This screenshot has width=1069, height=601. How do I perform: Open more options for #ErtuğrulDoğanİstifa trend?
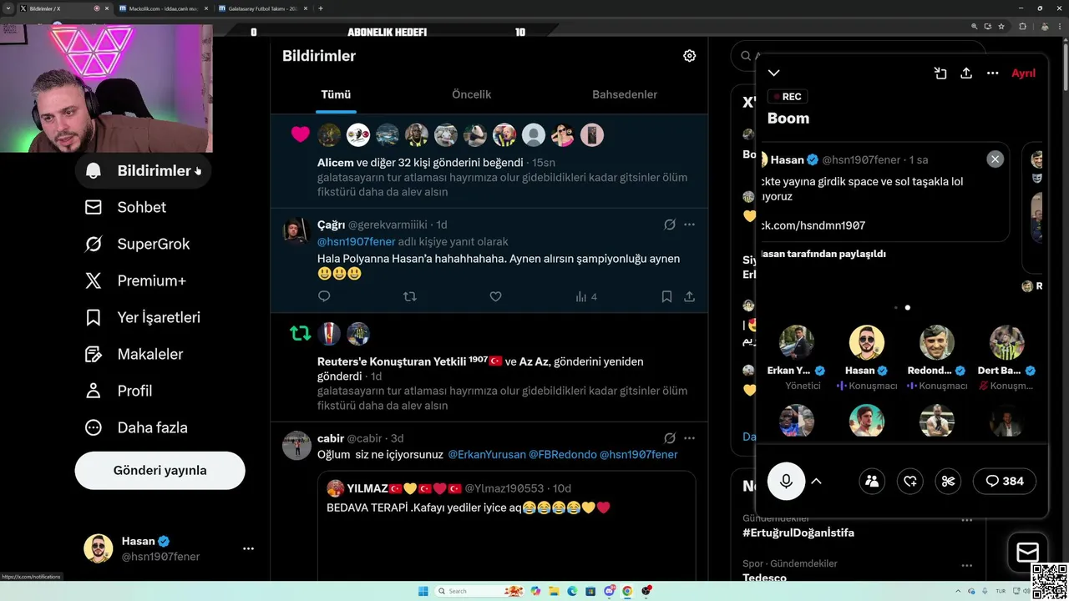point(967,520)
